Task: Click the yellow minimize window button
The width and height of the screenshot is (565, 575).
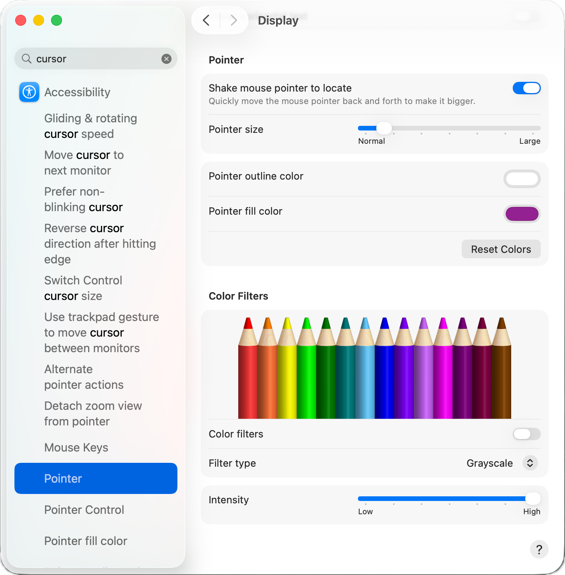Action: tap(39, 20)
